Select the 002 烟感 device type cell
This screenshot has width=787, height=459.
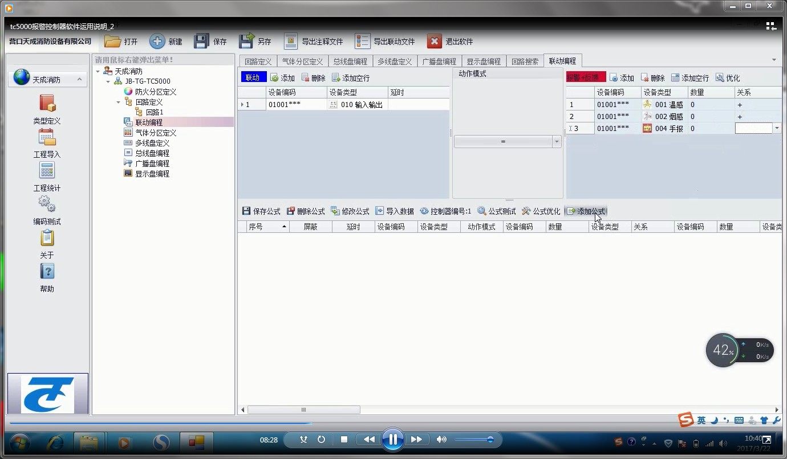(x=663, y=116)
